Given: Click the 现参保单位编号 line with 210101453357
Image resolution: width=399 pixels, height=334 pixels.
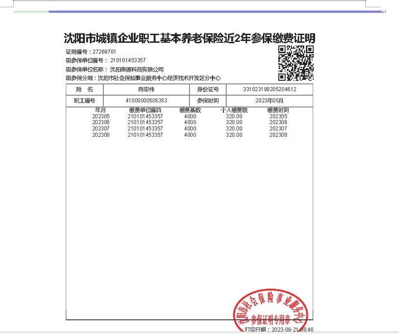Looking at the screenshot, I should click(105, 60).
